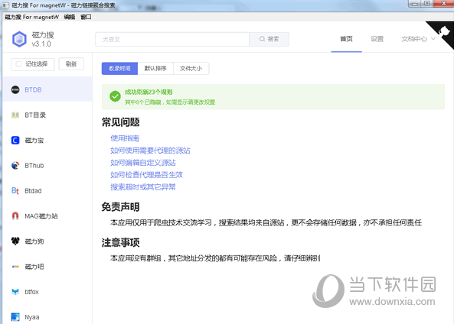Switch to the 首页 tab
The height and width of the screenshot is (324, 454).
click(x=346, y=39)
